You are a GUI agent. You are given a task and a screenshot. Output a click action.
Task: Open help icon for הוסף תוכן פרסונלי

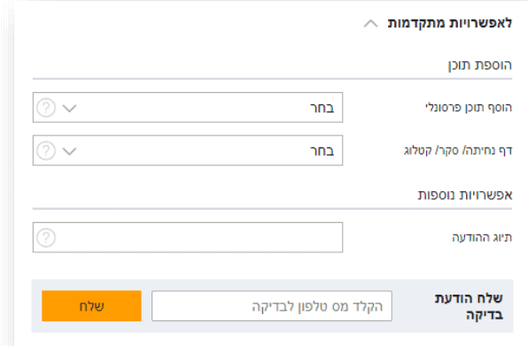coord(46,108)
